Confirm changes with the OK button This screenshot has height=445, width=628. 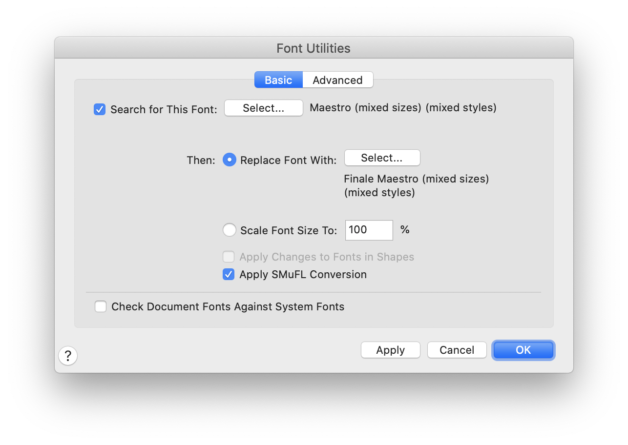click(x=523, y=350)
